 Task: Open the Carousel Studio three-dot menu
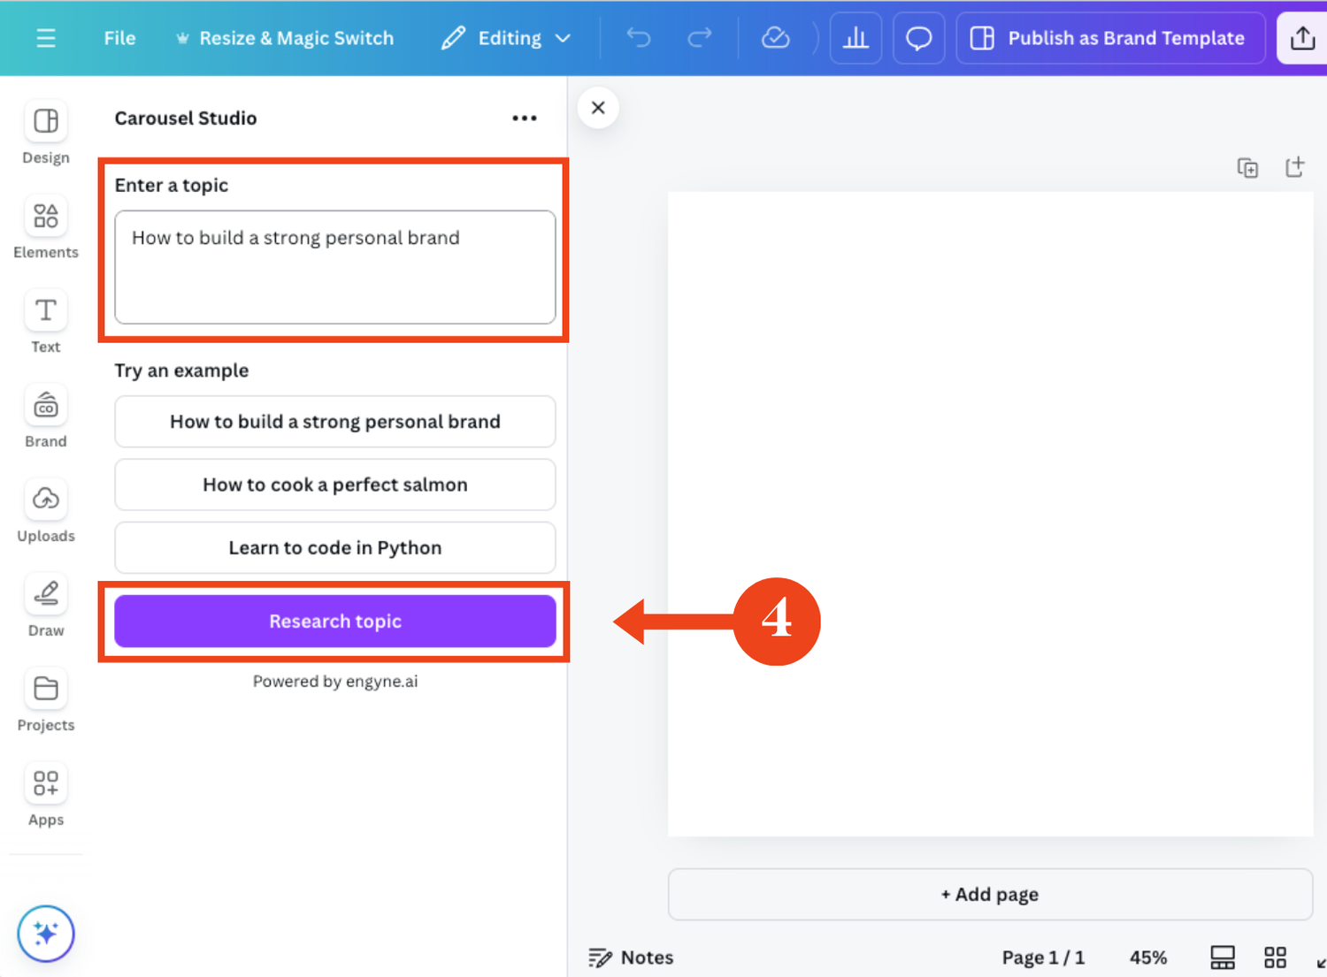(x=524, y=118)
